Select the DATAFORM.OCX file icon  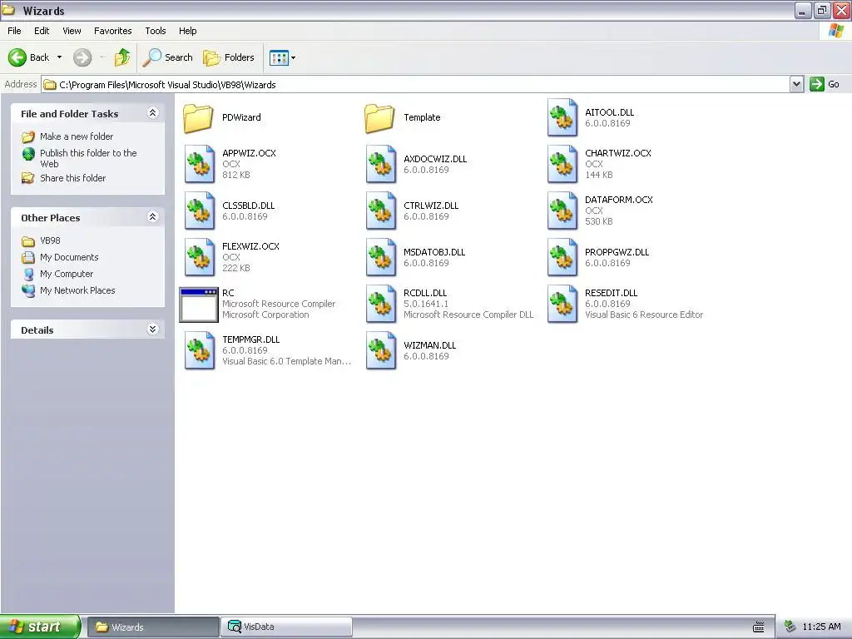point(562,211)
